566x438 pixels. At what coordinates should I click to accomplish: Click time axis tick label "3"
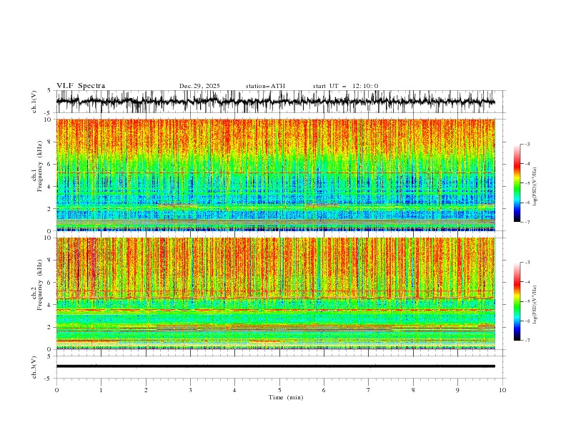(x=190, y=390)
